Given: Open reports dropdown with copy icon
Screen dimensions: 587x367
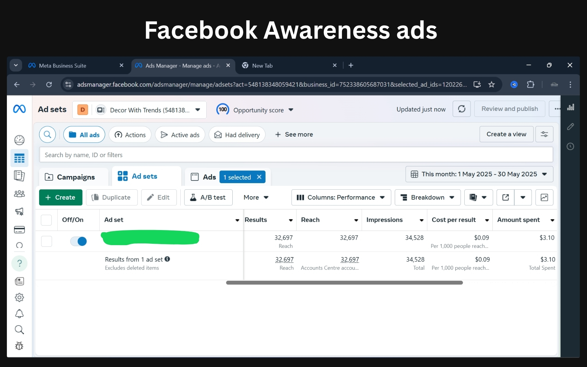Looking at the screenshot, I should click(x=478, y=198).
